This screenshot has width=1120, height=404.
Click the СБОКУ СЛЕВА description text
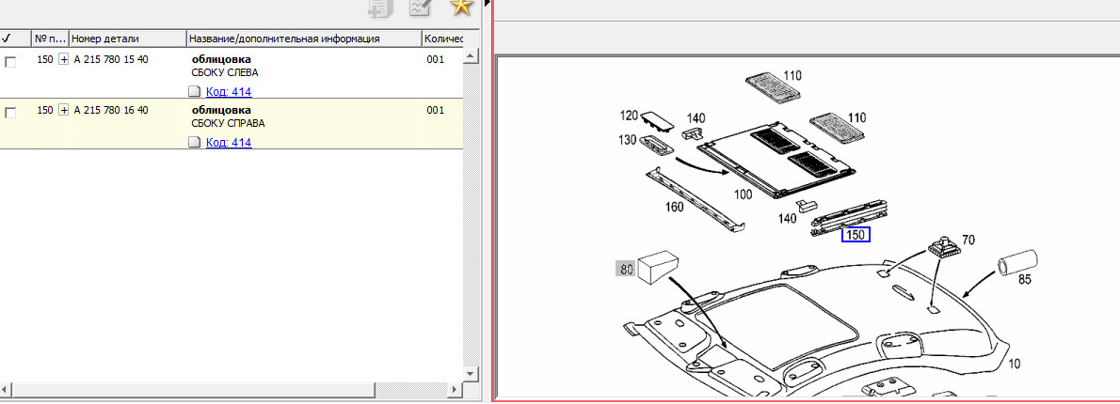[225, 72]
